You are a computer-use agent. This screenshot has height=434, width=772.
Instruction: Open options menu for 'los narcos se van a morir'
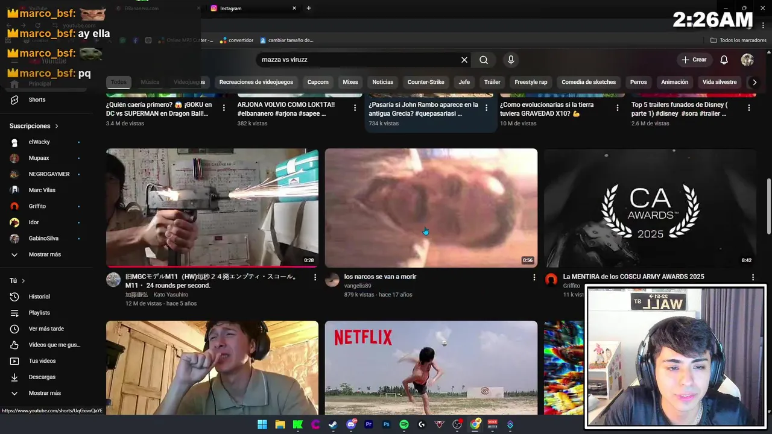(534, 277)
